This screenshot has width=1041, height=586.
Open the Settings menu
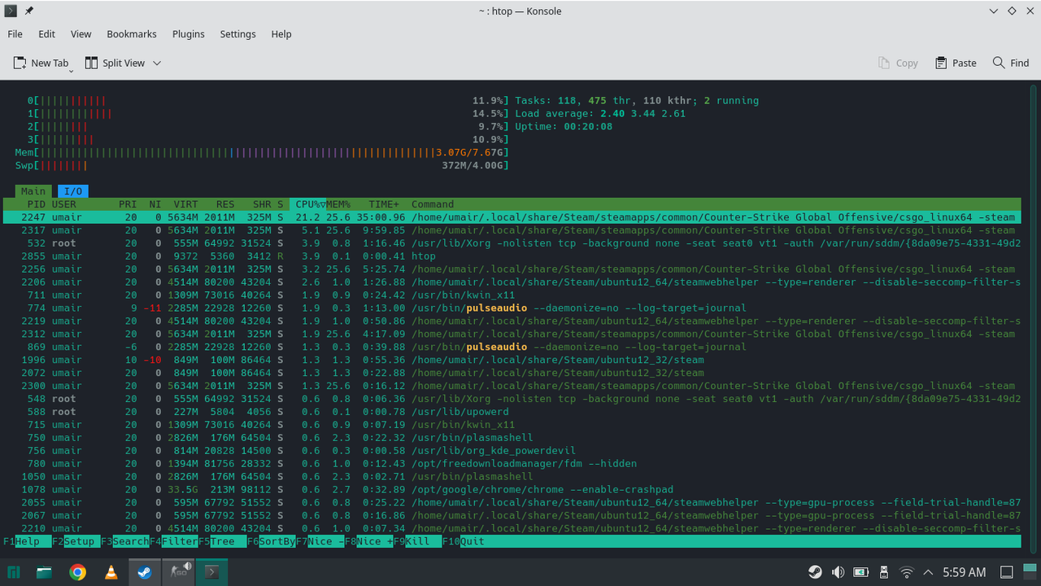click(x=237, y=34)
